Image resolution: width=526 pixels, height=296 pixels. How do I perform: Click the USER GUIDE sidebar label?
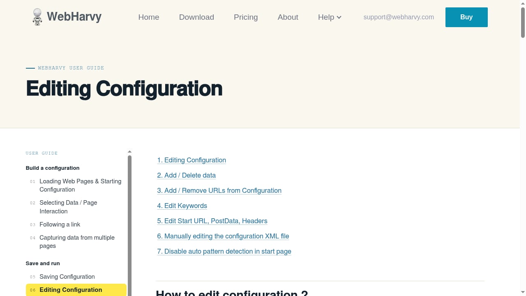pos(42,153)
